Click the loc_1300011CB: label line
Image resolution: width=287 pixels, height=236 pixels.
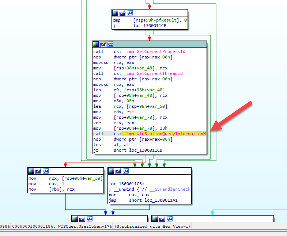click(x=126, y=184)
